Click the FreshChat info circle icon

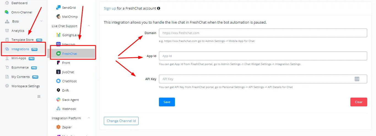click(x=158, y=8)
